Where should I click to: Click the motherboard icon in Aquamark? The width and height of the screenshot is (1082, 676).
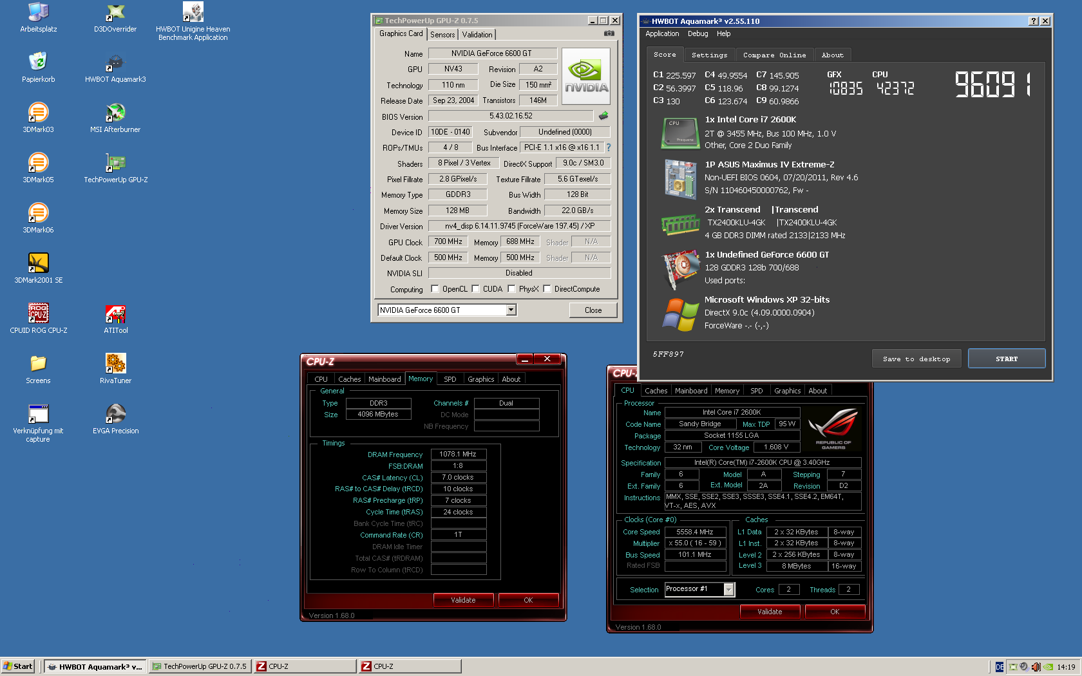coord(681,178)
